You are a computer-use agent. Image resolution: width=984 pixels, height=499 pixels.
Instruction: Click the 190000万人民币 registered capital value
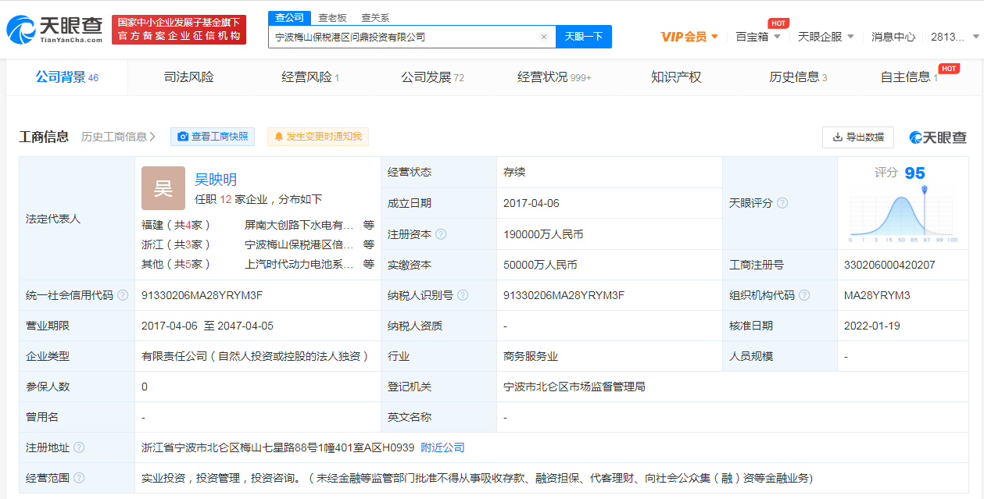(x=543, y=234)
